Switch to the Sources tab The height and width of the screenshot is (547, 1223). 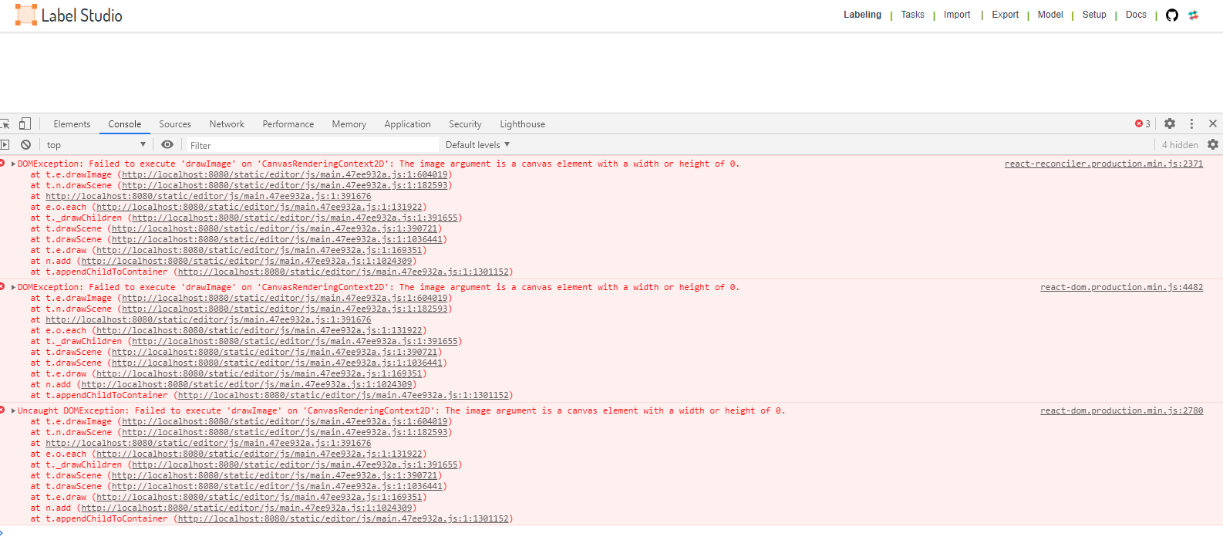175,124
